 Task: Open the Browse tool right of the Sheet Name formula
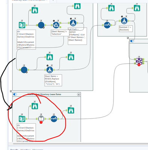pos(71,57)
